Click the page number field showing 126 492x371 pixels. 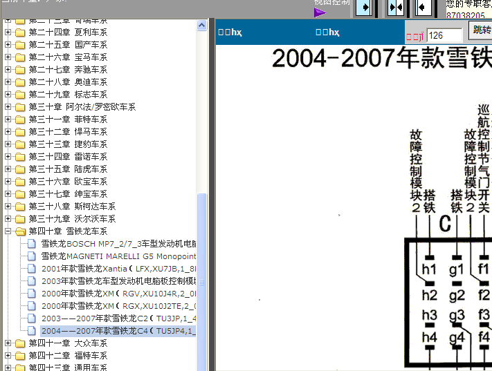point(445,35)
